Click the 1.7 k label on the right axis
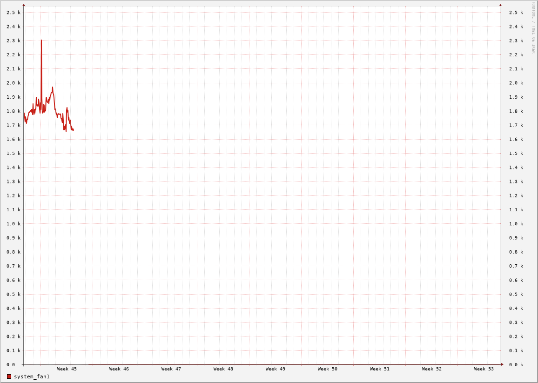538x383 pixels. click(x=516, y=125)
